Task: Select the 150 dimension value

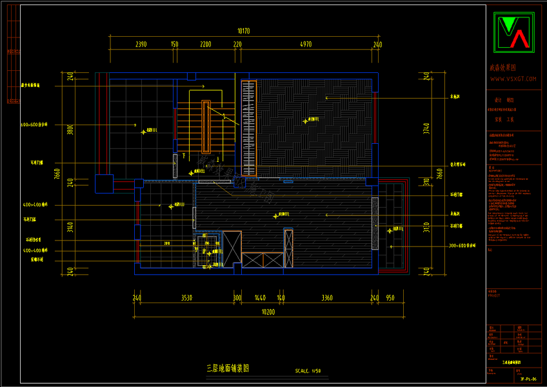Action: tap(175, 45)
